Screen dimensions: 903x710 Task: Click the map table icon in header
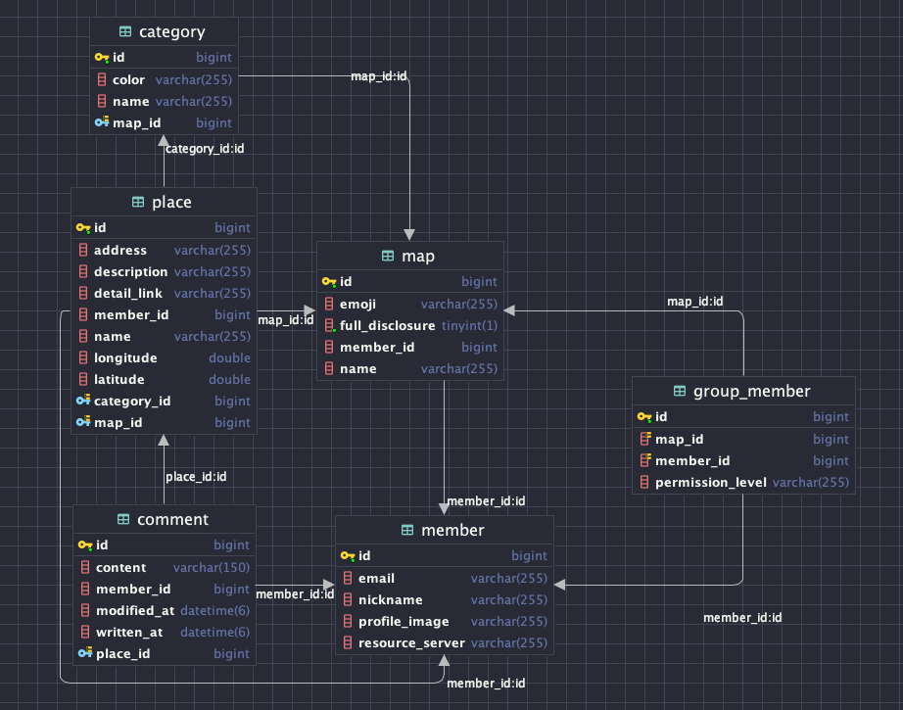pyautogui.click(x=388, y=256)
